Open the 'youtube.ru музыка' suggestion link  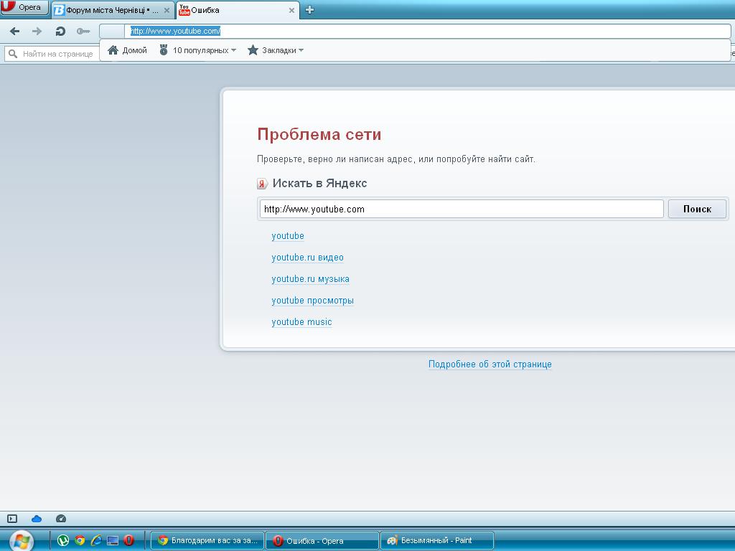[x=310, y=279]
